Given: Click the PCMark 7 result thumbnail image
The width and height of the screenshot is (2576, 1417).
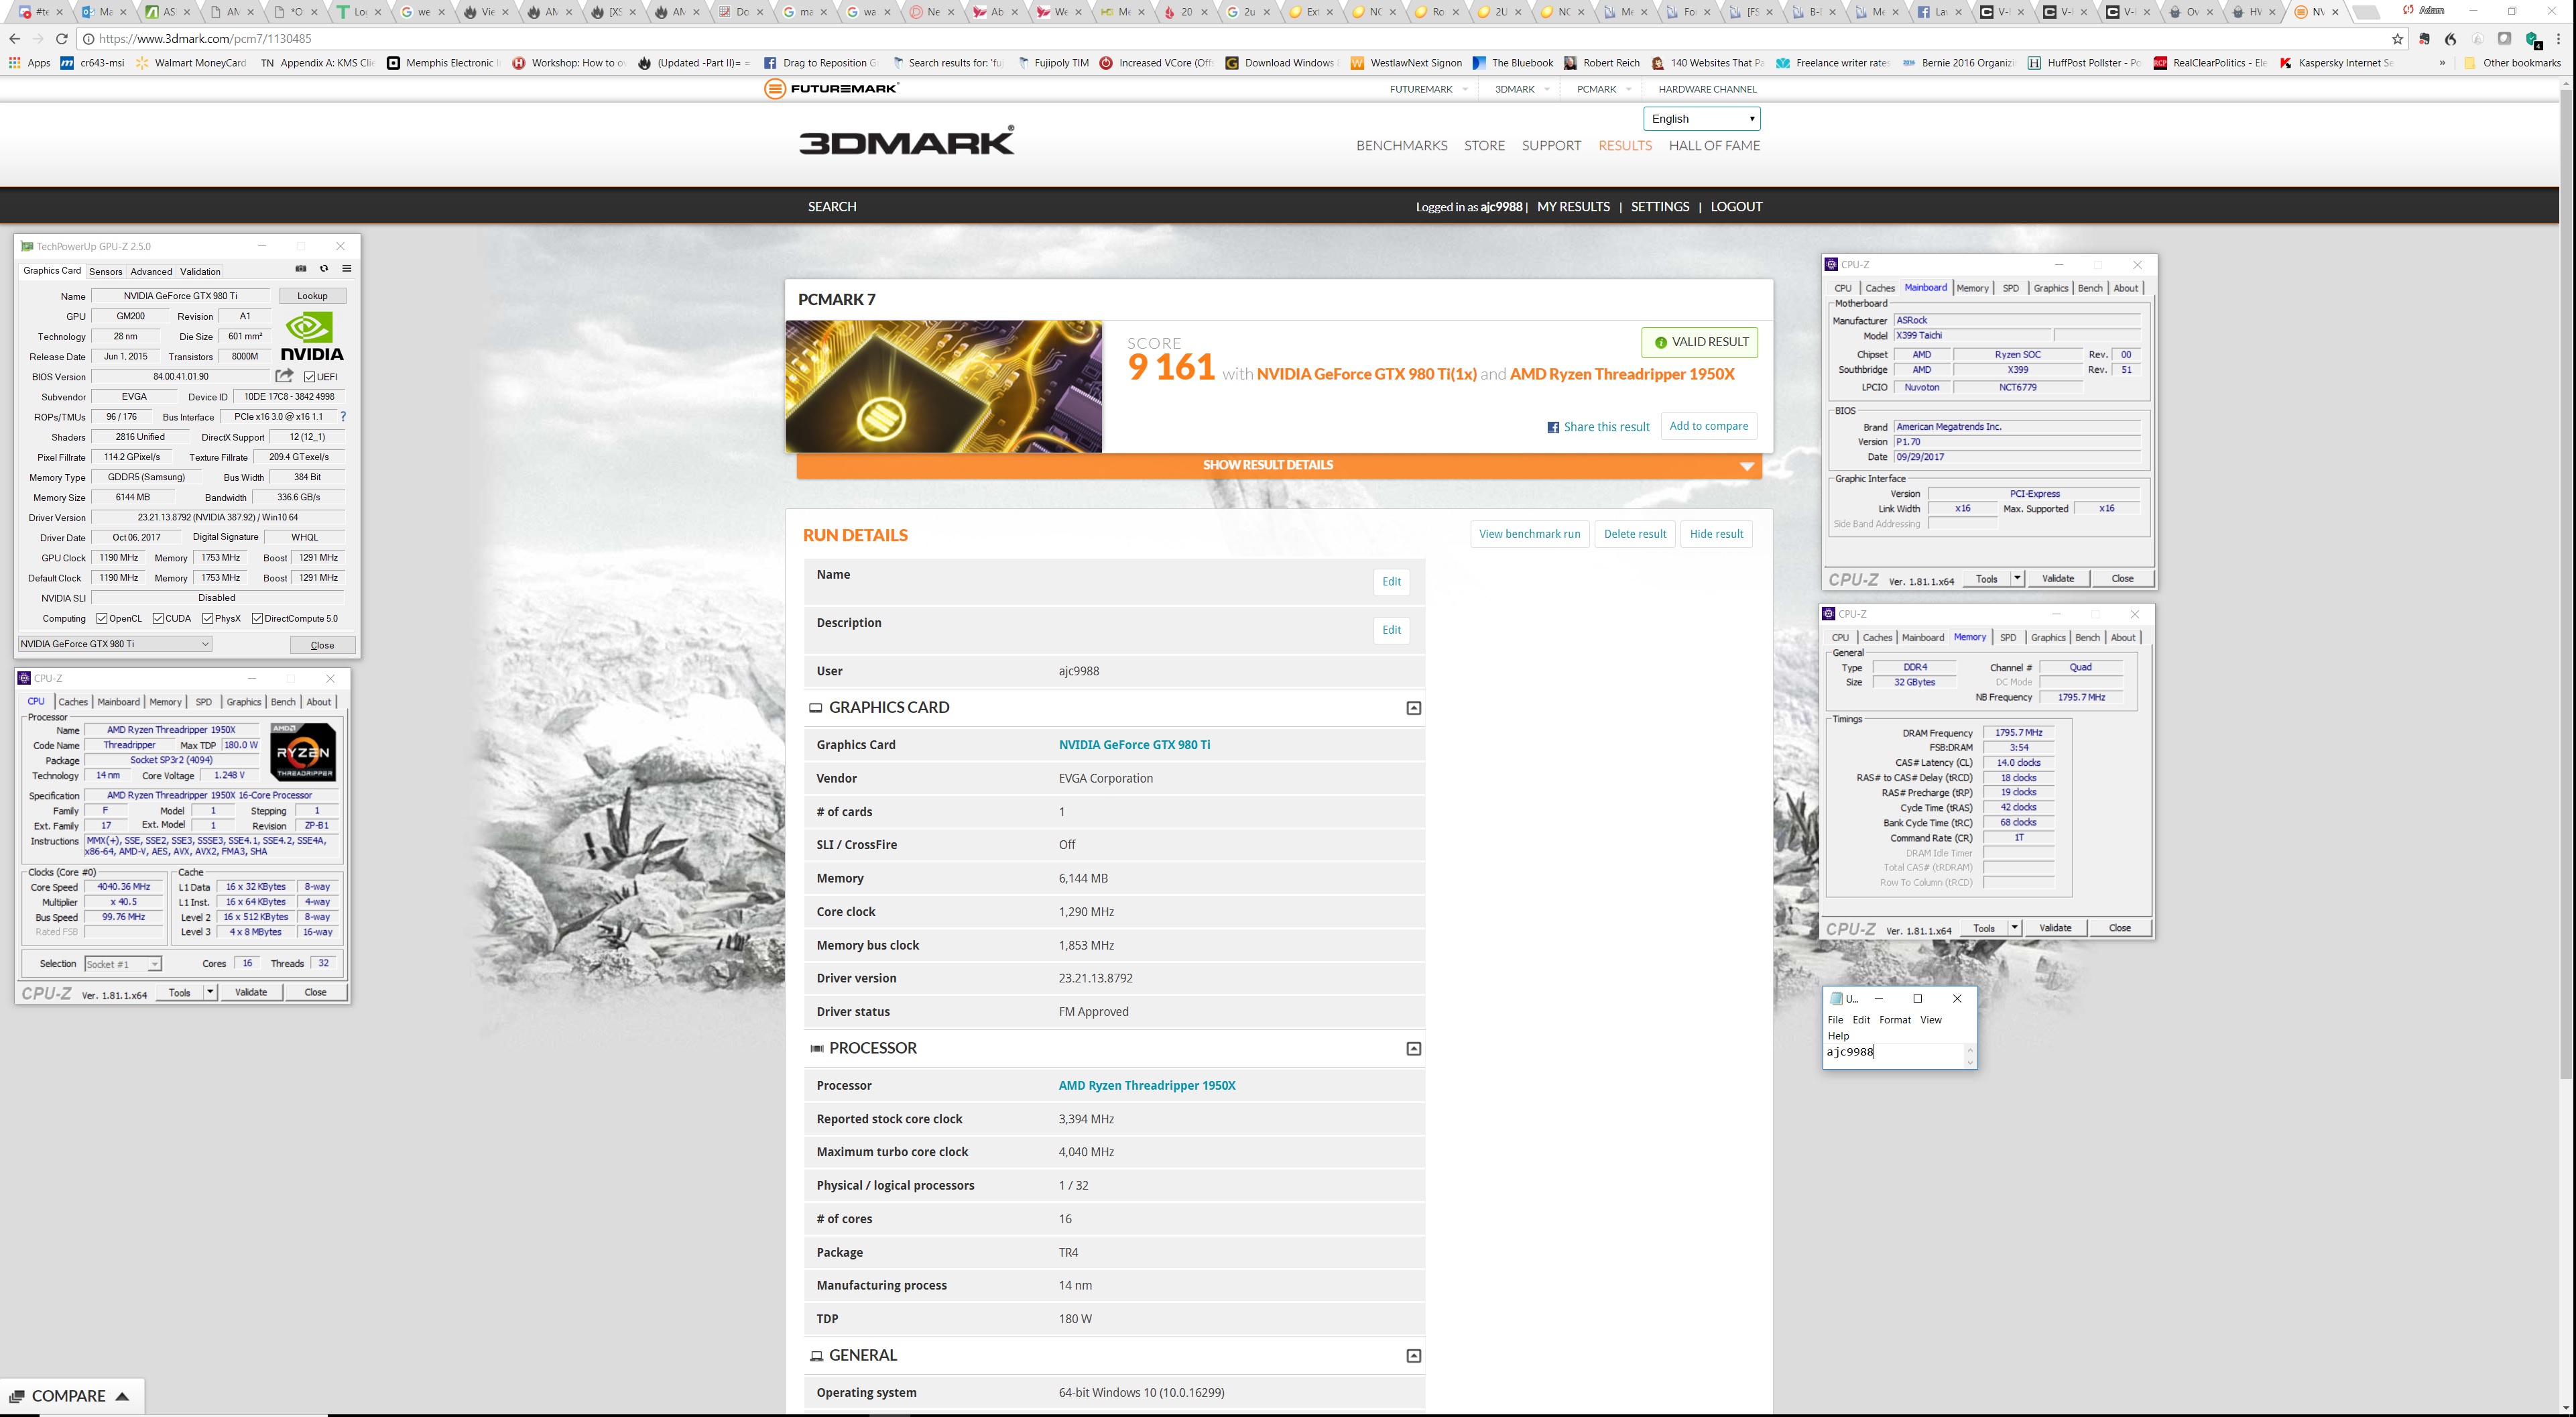Looking at the screenshot, I should [x=943, y=386].
